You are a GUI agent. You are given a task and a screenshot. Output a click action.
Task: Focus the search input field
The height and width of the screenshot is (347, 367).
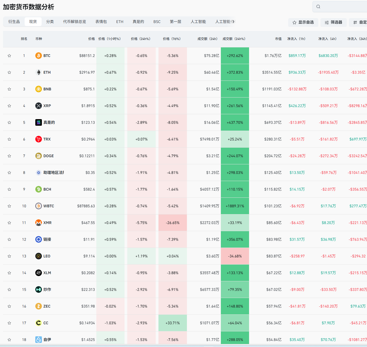tap(343, 7)
